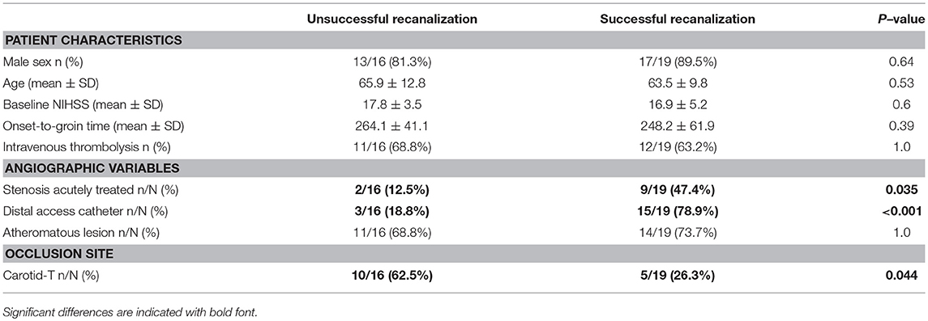
Task: Select the Unsuccessful recanalization column header
Action: 391,19
